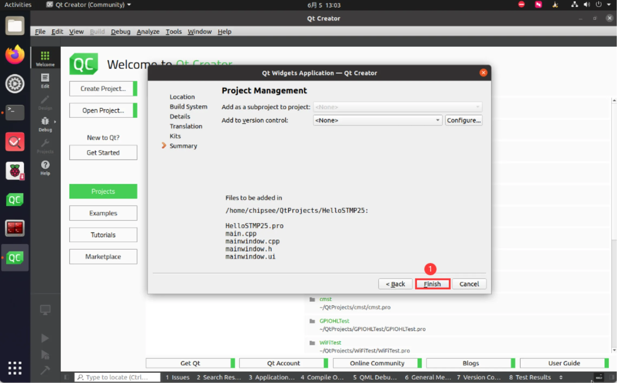Click the Build hammer icon
The width and height of the screenshot is (617, 383).
(45, 370)
